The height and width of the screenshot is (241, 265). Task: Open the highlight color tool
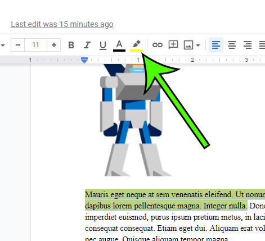pos(136,46)
